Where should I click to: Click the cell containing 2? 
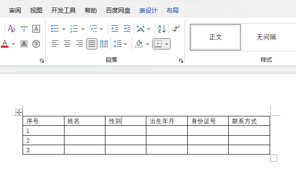point(43,140)
